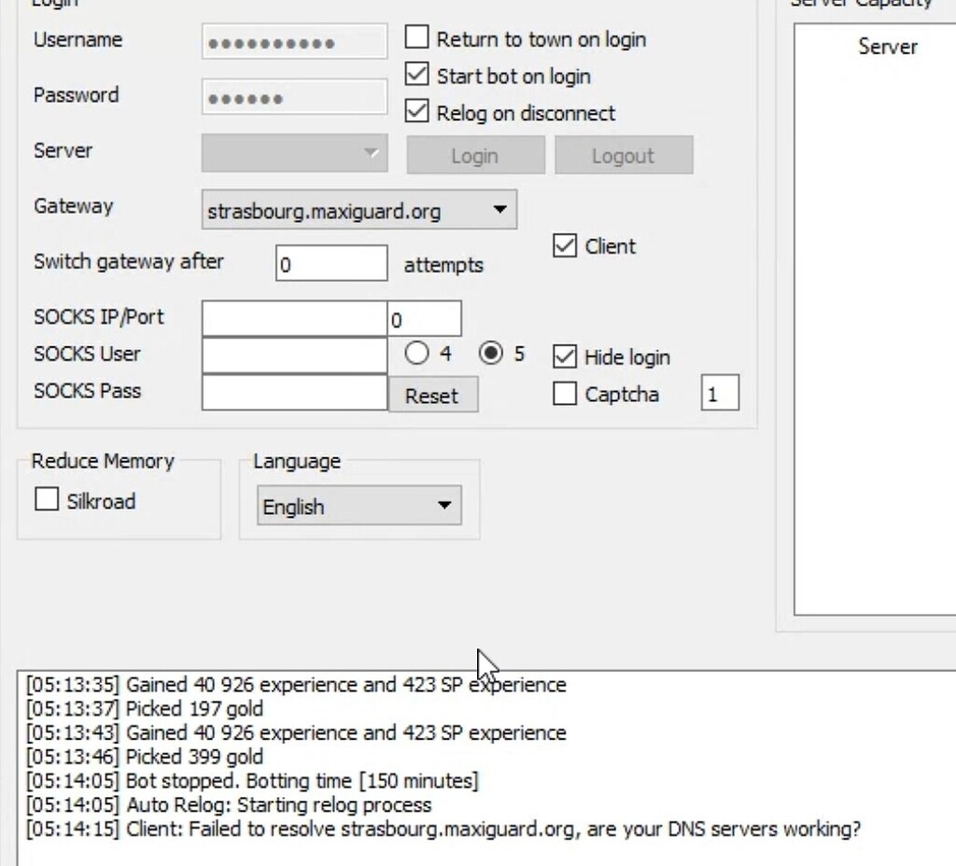
Task: Tick the Silkroad reduce memory checkbox
Action: click(47, 499)
